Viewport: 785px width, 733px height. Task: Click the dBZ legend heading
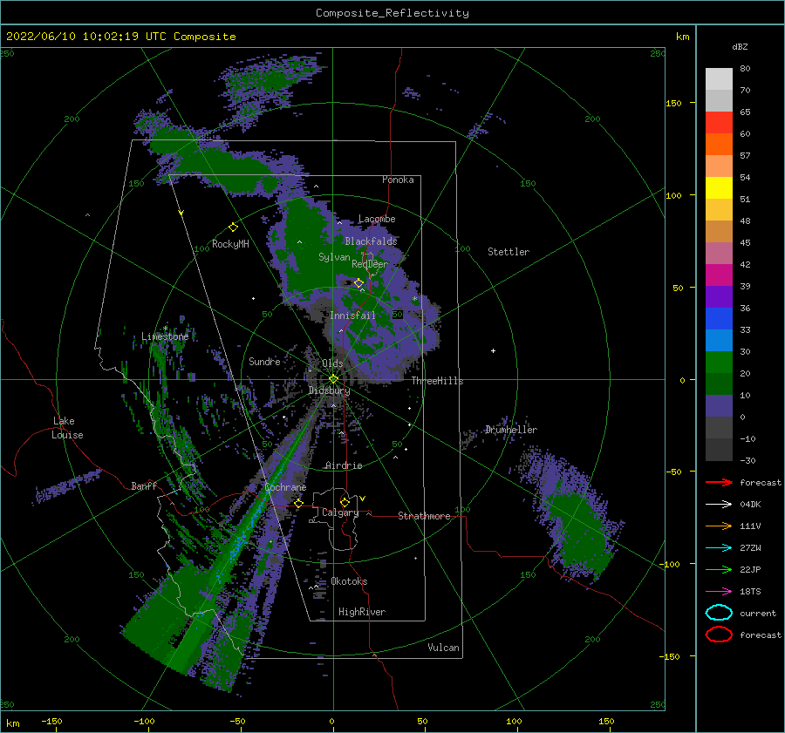click(x=740, y=46)
